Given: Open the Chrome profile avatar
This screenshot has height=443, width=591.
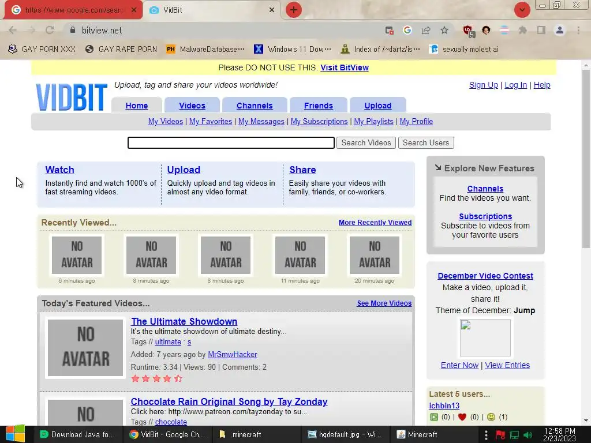Looking at the screenshot, I should 560,30.
